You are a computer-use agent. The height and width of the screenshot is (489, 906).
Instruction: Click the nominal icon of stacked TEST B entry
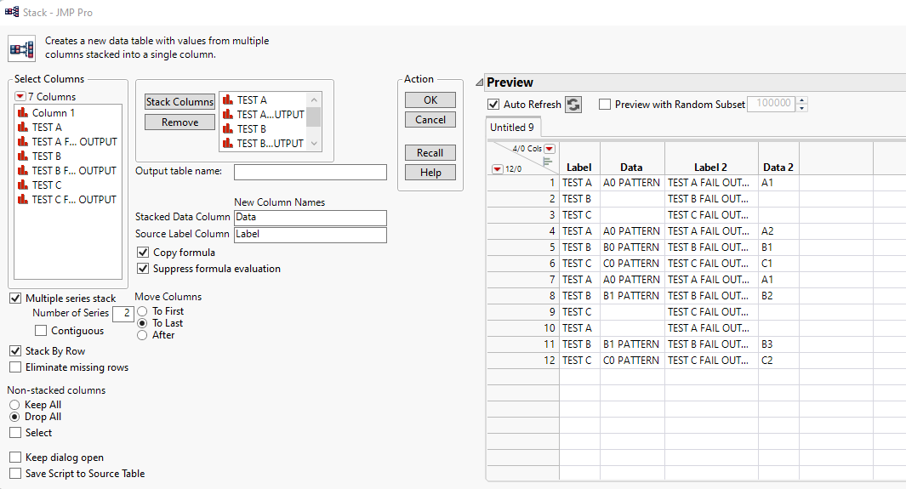coord(227,129)
